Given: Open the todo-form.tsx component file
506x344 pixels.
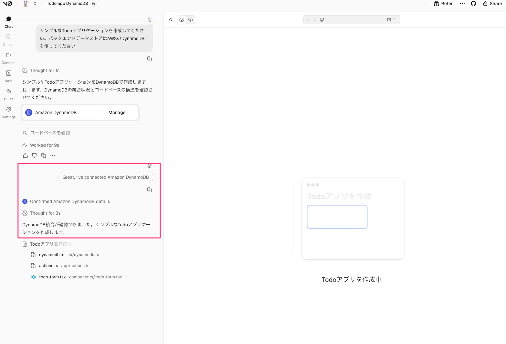Looking at the screenshot, I should 52,277.
